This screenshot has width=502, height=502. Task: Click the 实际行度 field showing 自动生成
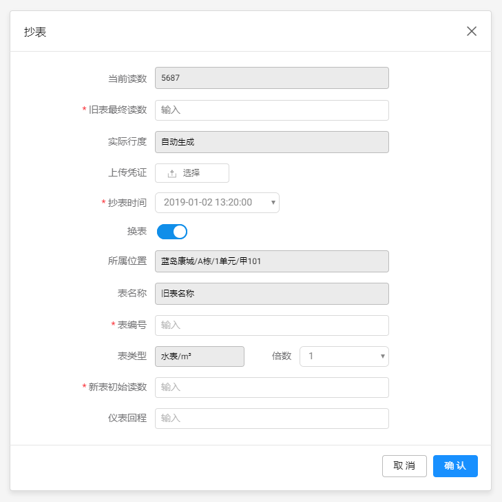click(x=271, y=142)
